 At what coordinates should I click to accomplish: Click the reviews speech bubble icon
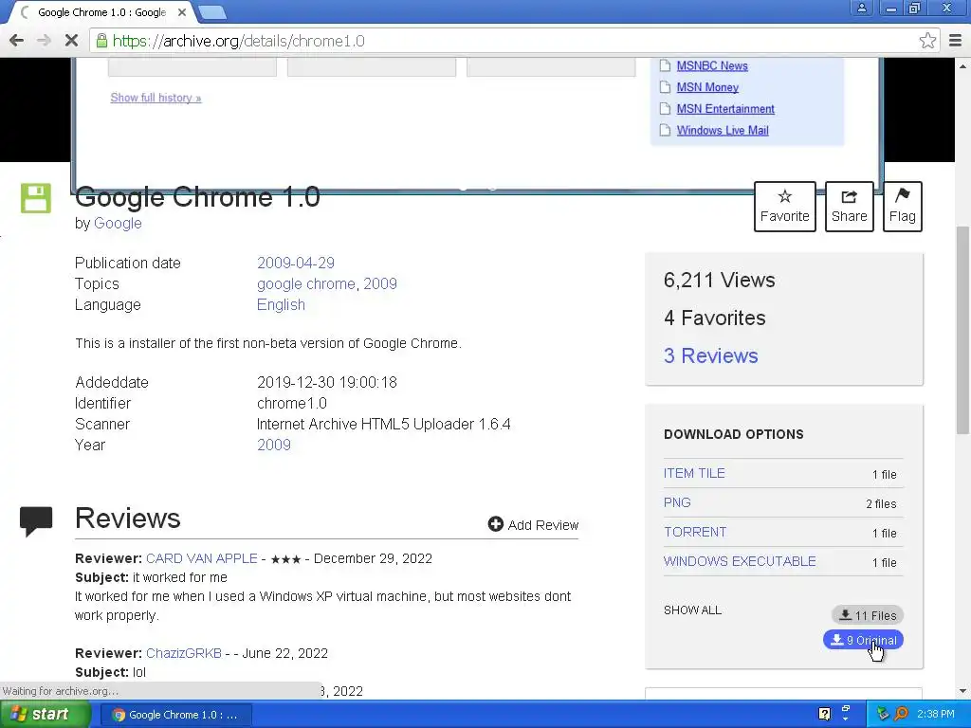[36, 521]
